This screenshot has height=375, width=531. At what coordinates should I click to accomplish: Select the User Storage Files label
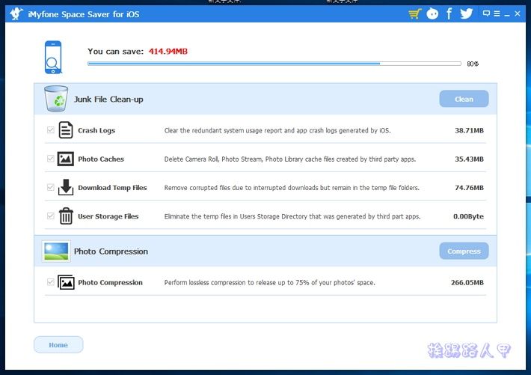point(108,216)
